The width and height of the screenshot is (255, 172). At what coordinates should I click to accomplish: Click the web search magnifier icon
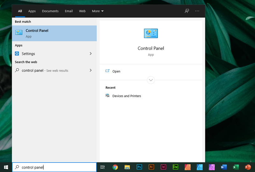17,70
